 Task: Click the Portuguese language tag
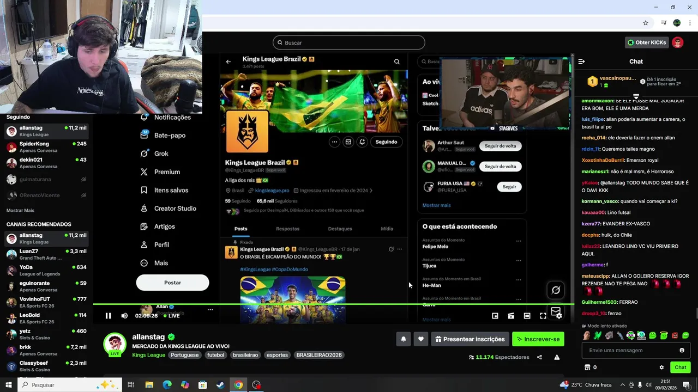184,355
